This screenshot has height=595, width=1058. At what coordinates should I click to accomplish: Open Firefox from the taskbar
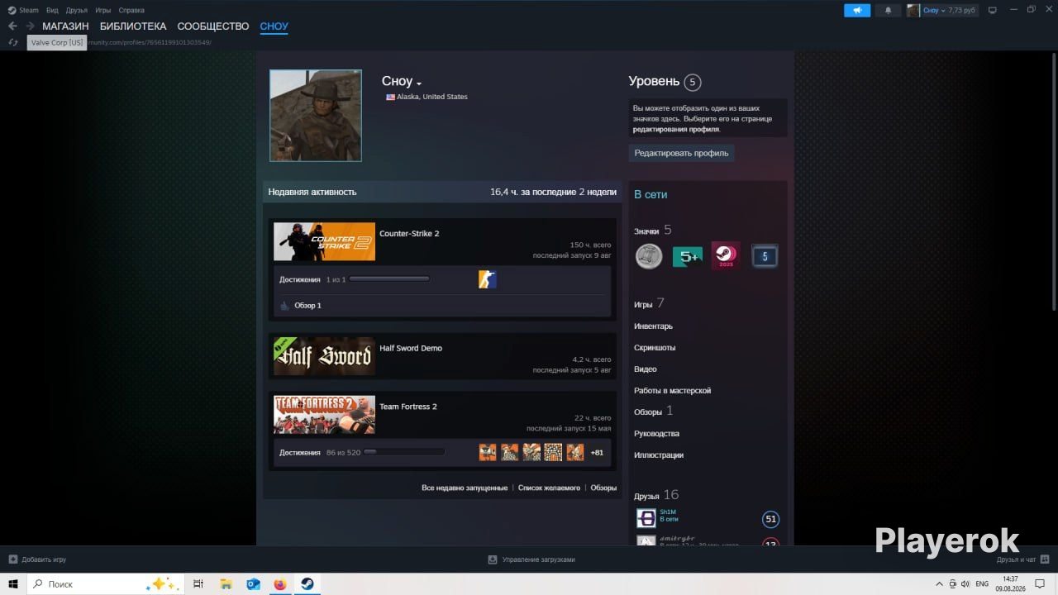coord(279,583)
